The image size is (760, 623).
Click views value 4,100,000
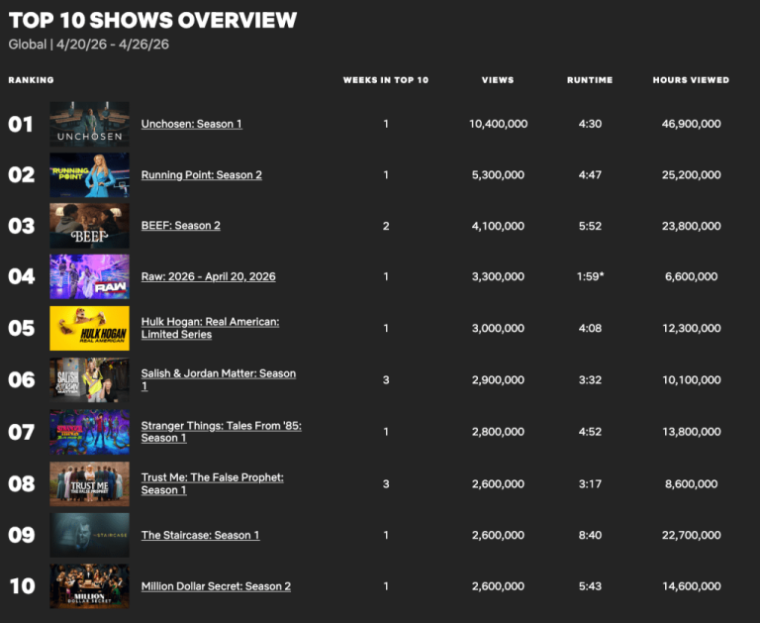click(499, 226)
